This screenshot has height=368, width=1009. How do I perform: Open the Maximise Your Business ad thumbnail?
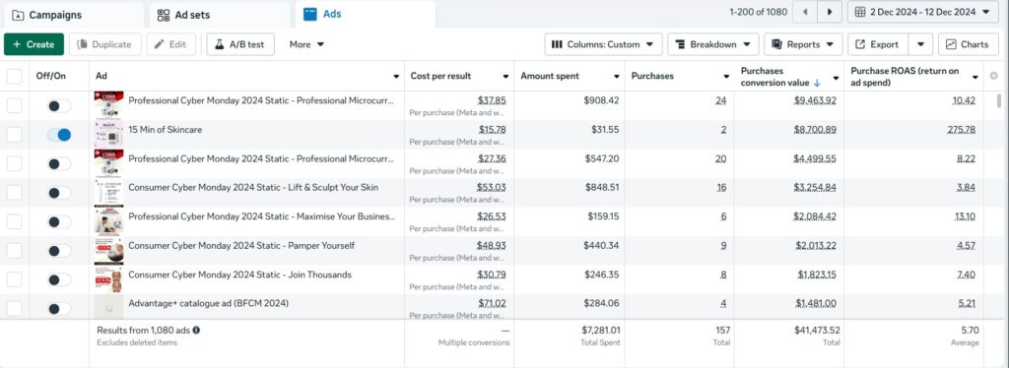(108, 221)
